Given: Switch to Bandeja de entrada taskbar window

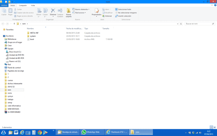Looking at the screenshot, I should (x=68, y=132).
